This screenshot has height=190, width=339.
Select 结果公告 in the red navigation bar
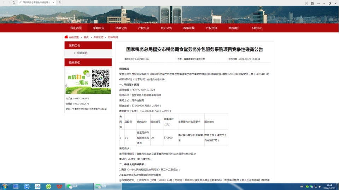tap(121, 28)
